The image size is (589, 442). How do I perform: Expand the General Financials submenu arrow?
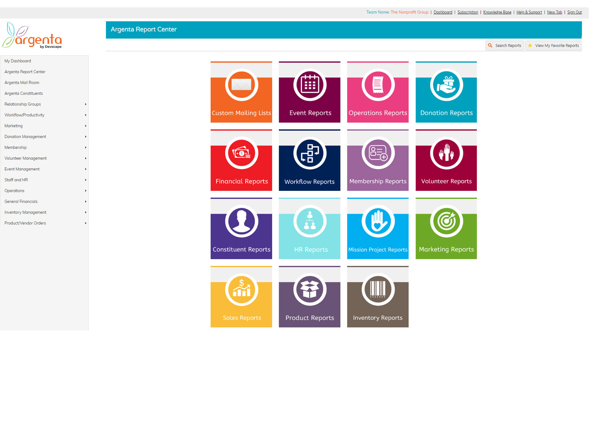pos(86,201)
